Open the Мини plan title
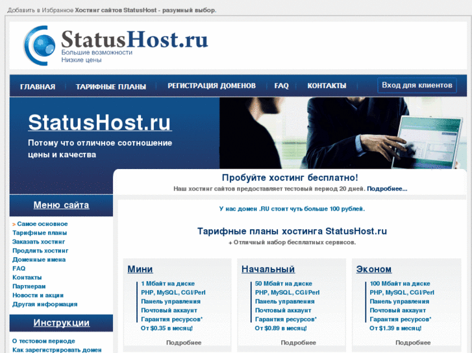The width and height of the screenshot is (472, 353). (x=140, y=269)
